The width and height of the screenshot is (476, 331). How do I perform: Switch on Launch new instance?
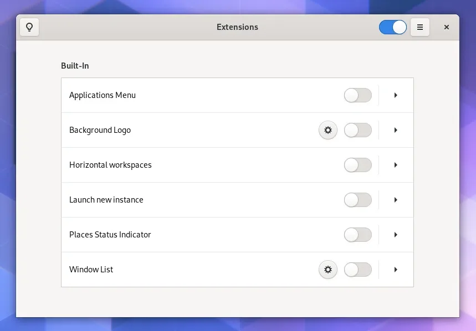pyautogui.click(x=358, y=200)
